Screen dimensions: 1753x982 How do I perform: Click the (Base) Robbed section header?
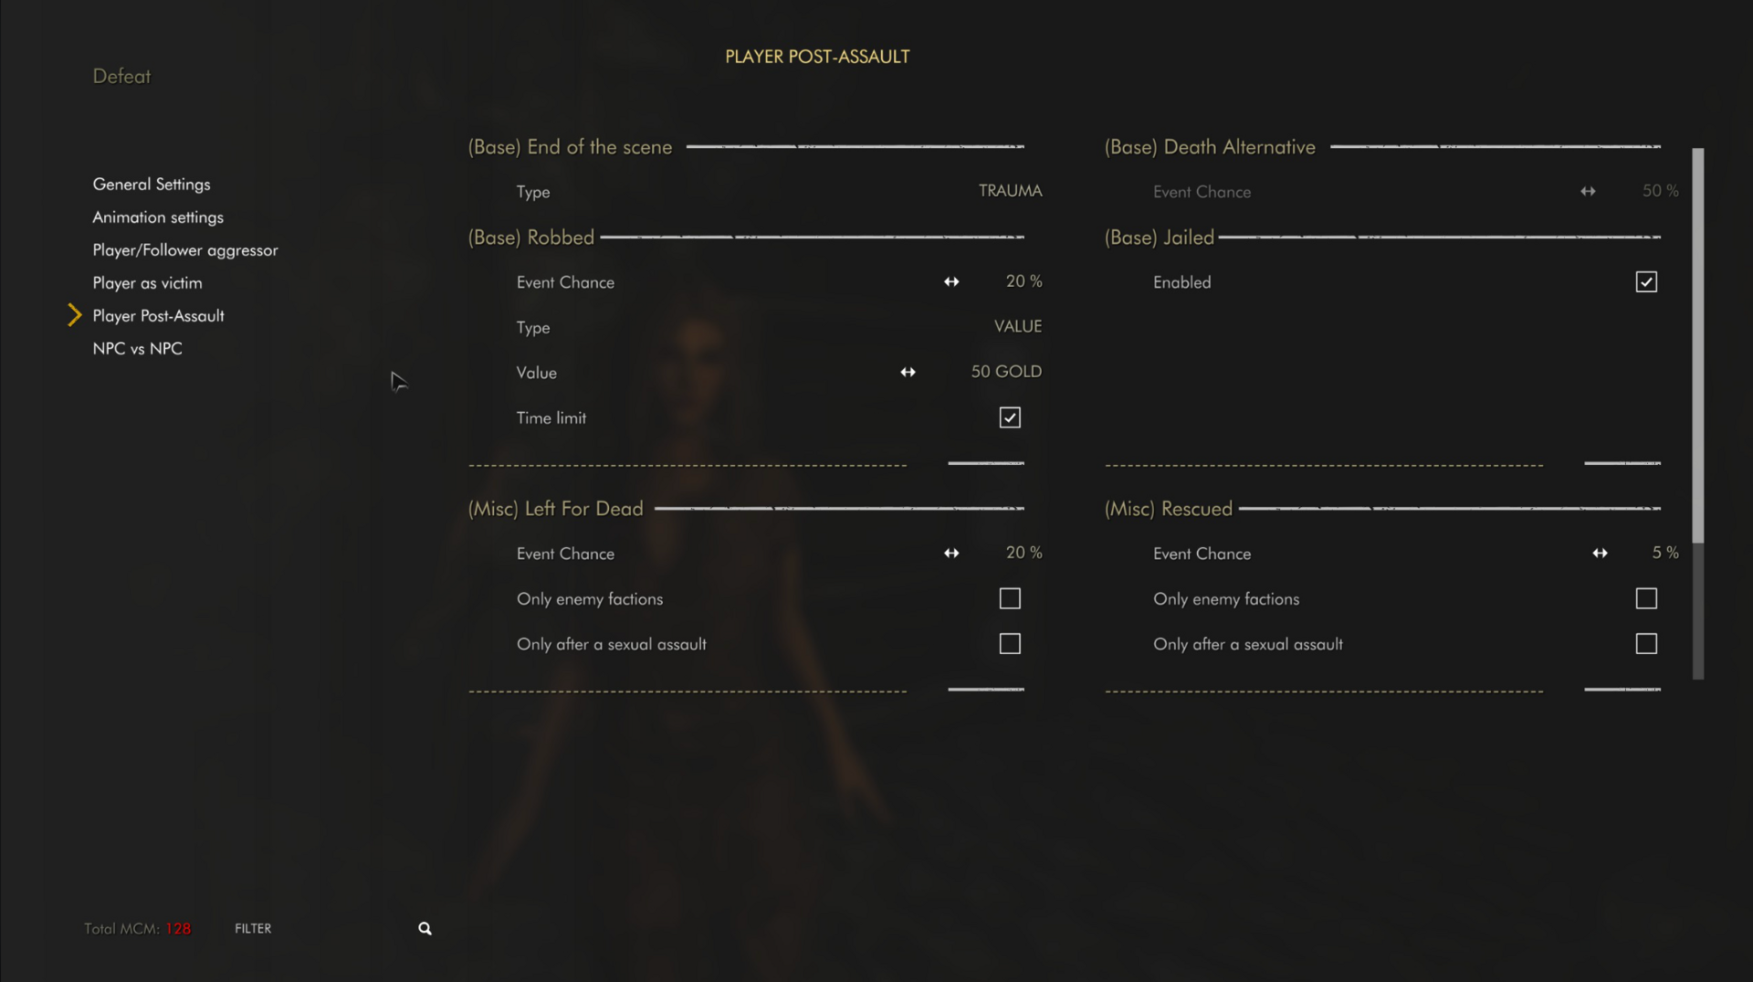(x=530, y=238)
